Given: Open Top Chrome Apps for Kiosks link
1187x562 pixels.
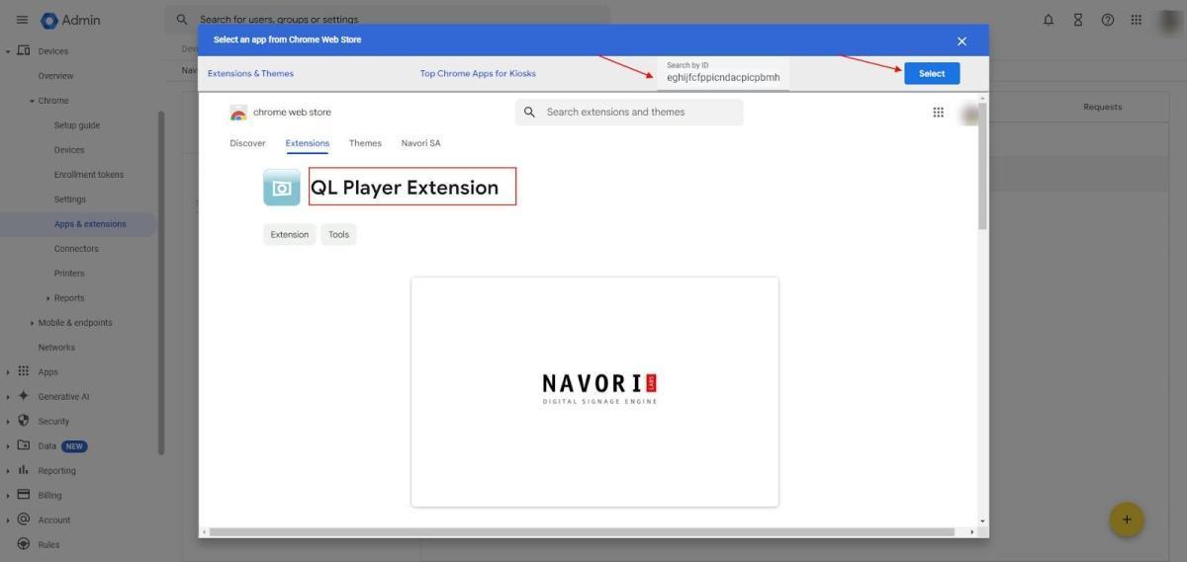Looking at the screenshot, I should coord(478,73).
